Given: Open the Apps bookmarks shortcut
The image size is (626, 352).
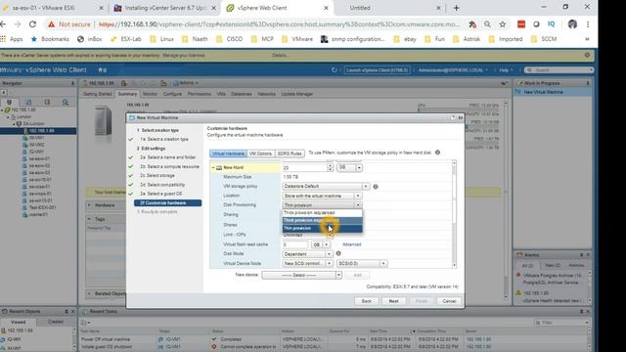Looking at the screenshot, I should coord(12,39).
